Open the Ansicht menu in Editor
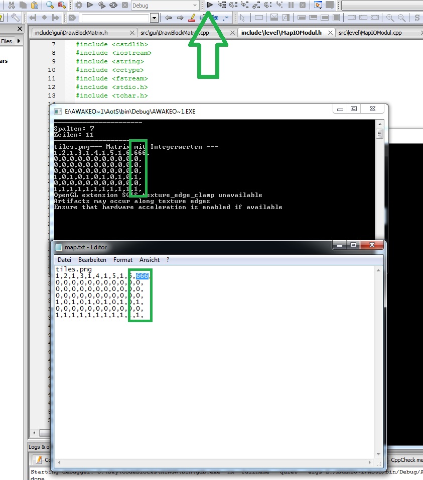Image resolution: width=423 pixels, height=480 pixels. click(x=149, y=260)
